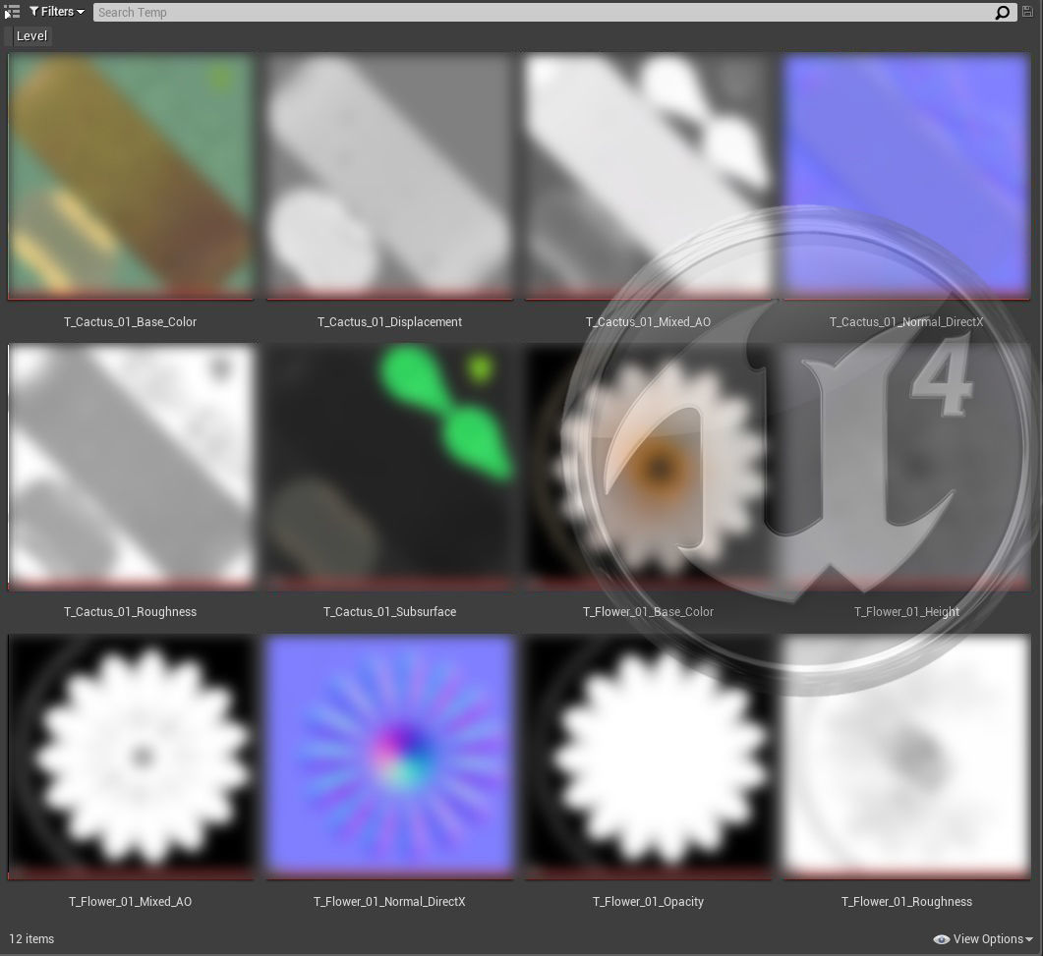1043x956 pixels.
Task: Click the T_Flower_01_Normal_DirectX name label
Action: tap(390, 902)
